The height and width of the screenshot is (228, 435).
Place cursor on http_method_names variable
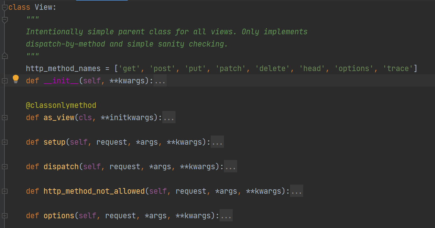click(63, 69)
